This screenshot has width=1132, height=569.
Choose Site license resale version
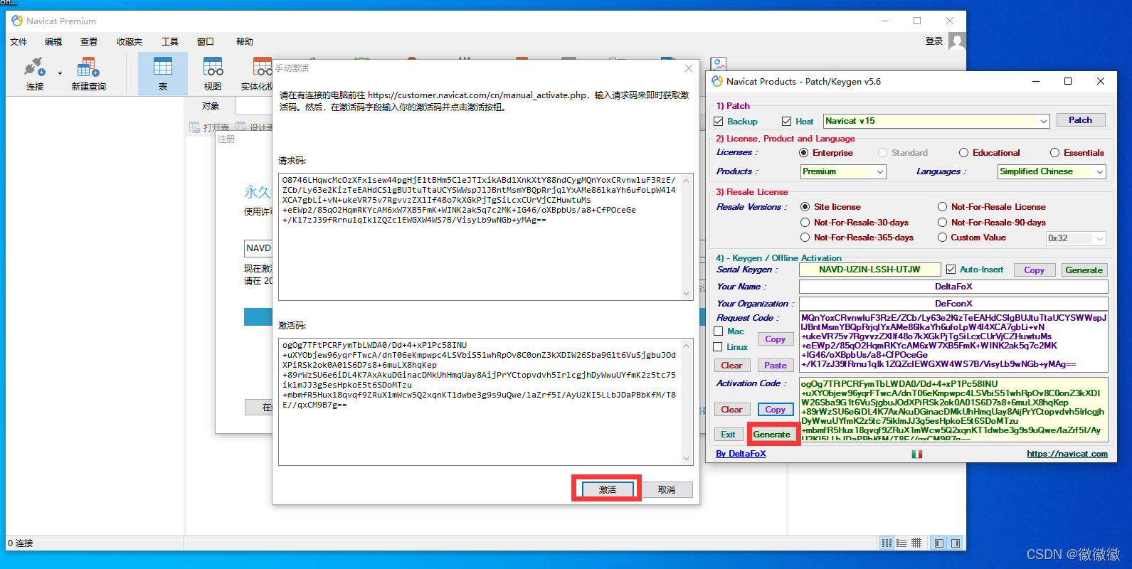[x=805, y=207]
